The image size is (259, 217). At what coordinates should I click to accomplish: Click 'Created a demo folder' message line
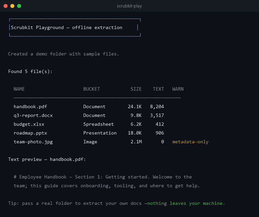[x=63, y=54]
